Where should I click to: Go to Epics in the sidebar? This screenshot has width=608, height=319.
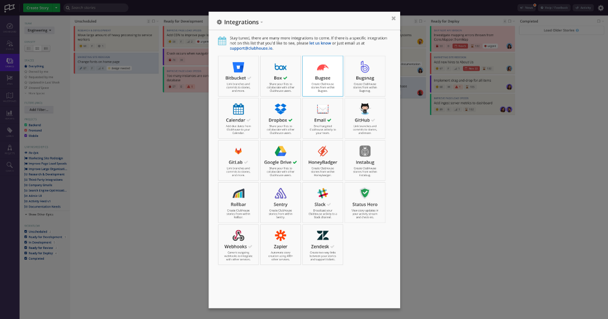(9, 79)
